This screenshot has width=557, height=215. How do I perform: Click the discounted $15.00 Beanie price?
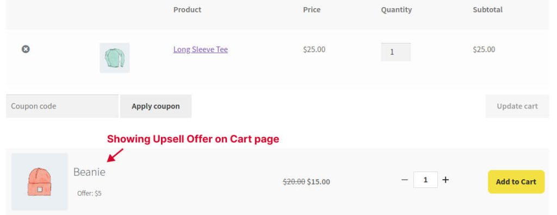318,182
